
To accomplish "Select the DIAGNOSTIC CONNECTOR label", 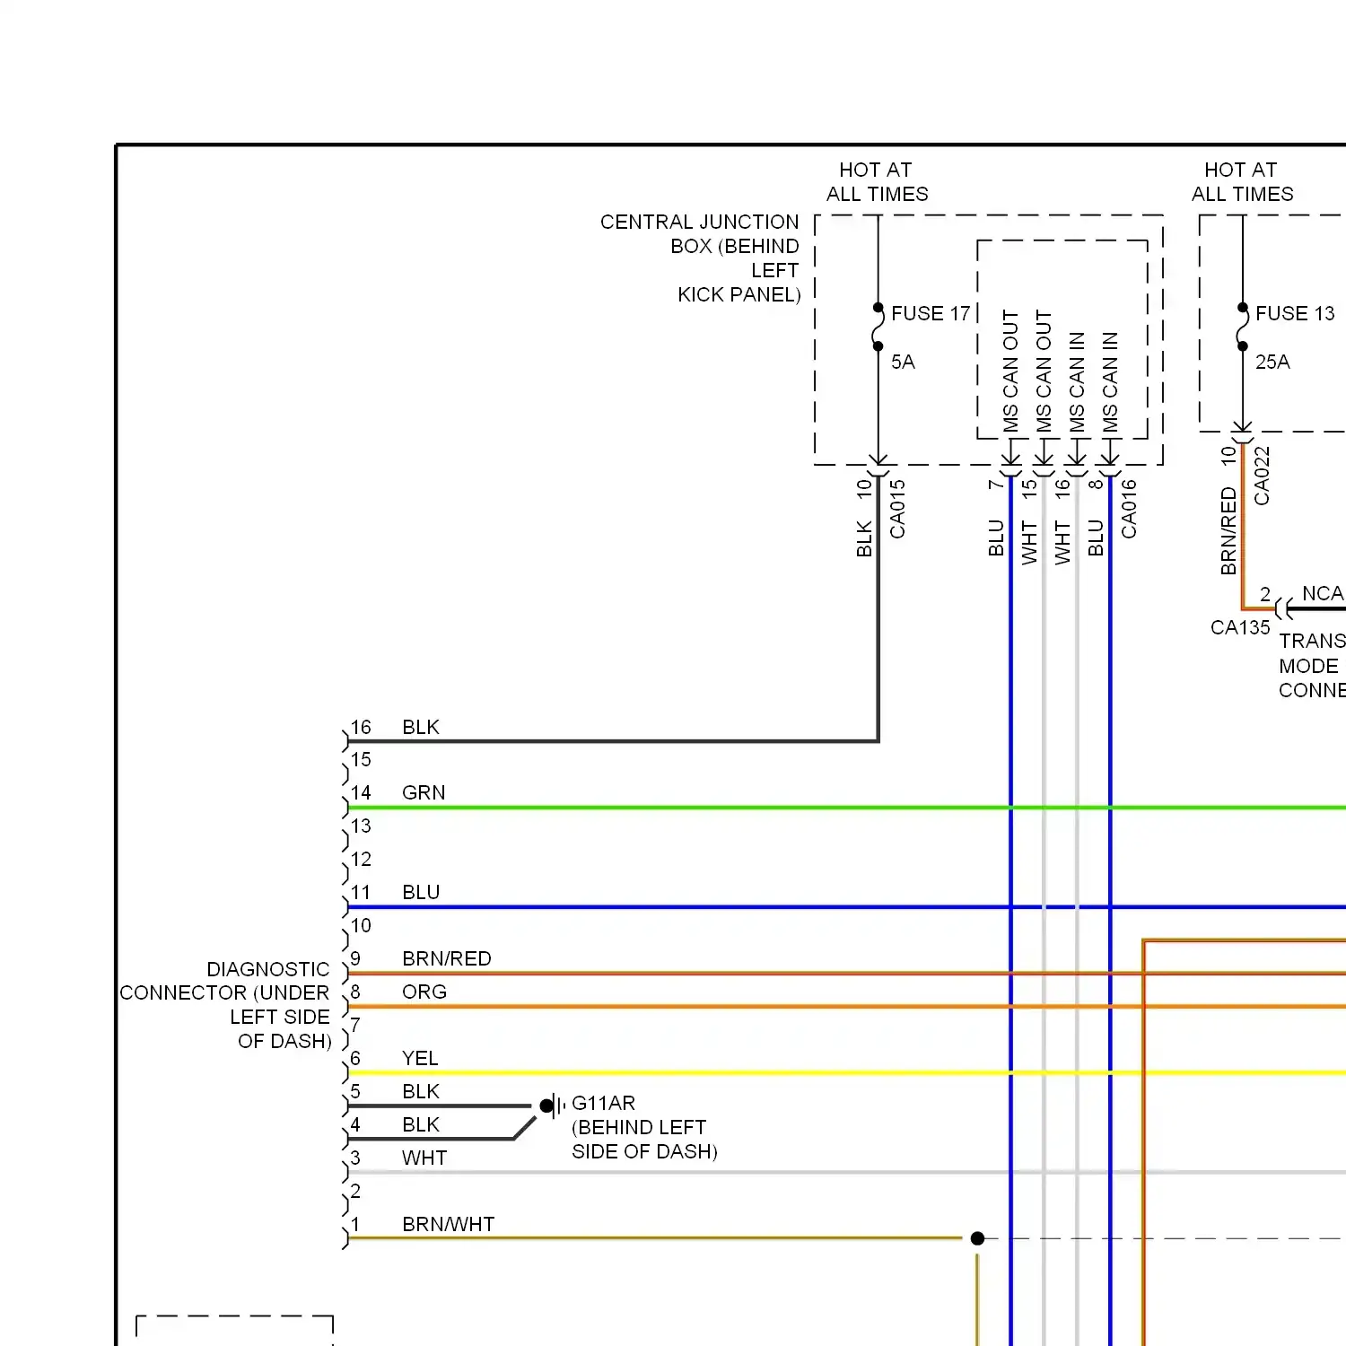I will (x=225, y=1005).
